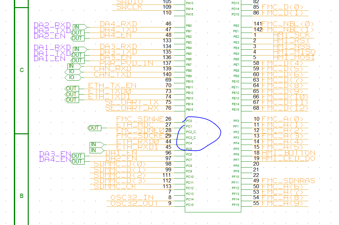
Task: Select the purple DA2_TXD label
Action: tap(52, 31)
